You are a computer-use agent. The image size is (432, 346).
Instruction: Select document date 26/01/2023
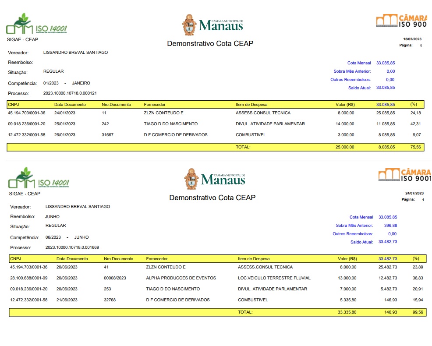click(65, 135)
